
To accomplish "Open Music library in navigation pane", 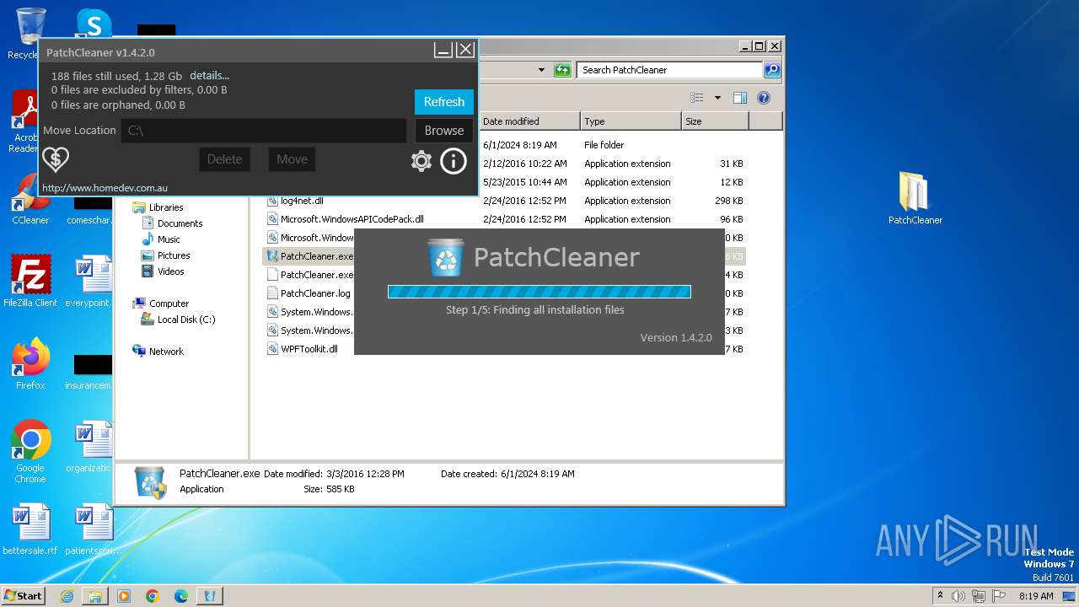I will pyautogui.click(x=169, y=239).
